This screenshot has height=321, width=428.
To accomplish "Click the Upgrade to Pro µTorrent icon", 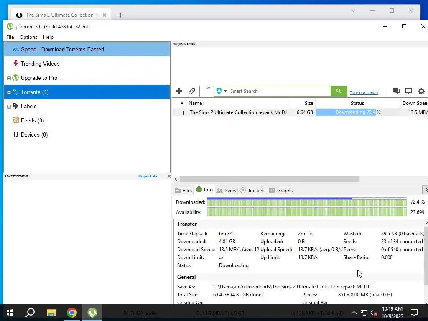I will 15,78.
